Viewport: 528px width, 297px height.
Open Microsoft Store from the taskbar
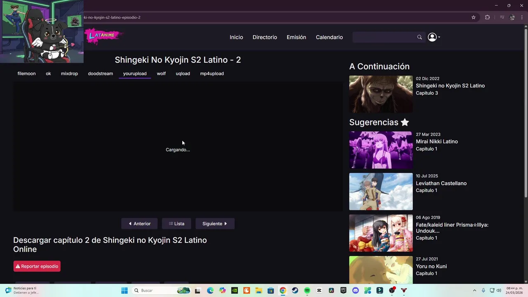click(x=271, y=290)
